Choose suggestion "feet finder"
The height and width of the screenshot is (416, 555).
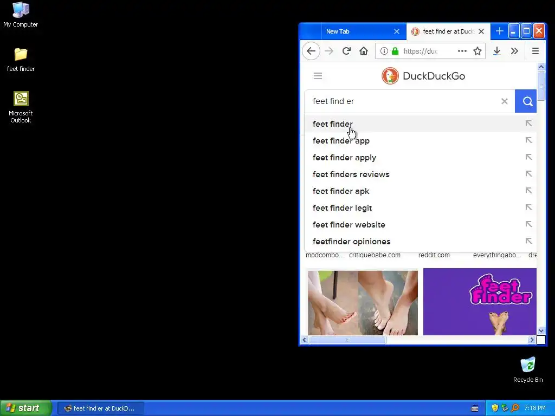[x=420, y=124]
